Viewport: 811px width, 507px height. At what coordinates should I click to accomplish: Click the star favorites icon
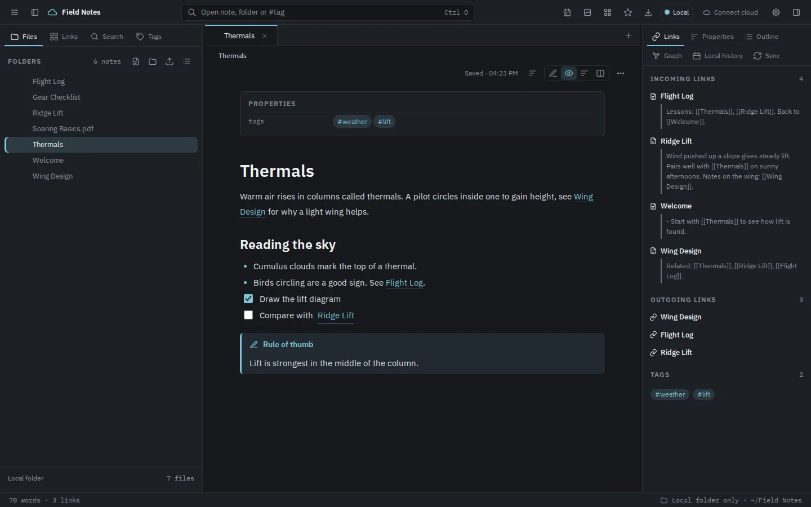click(628, 12)
